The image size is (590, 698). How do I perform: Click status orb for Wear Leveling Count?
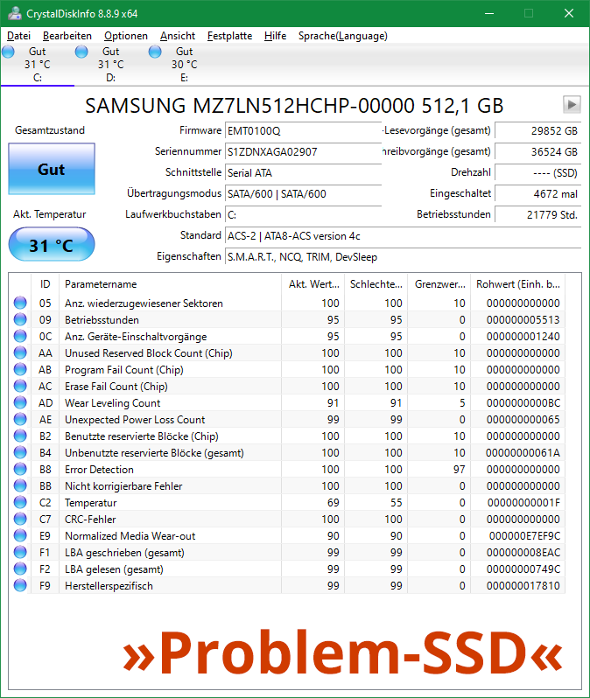tap(20, 402)
